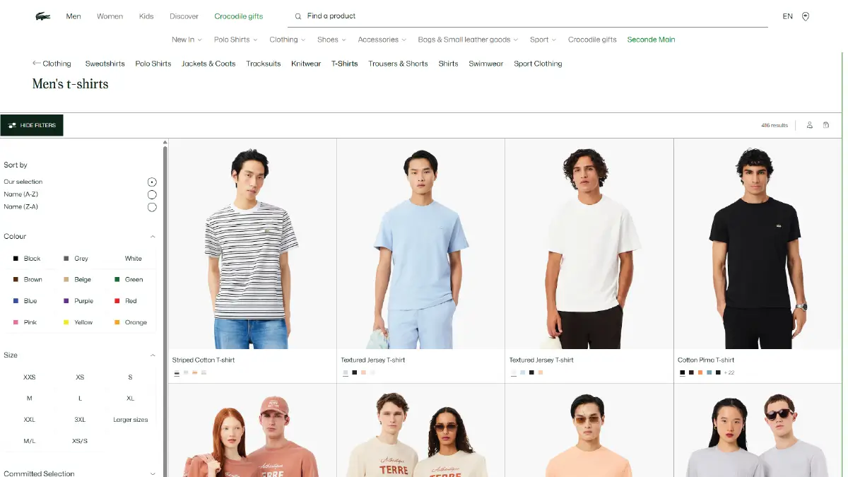Image resolution: width=848 pixels, height=477 pixels.
Task: Select size M/L filter
Action: (29, 441)
